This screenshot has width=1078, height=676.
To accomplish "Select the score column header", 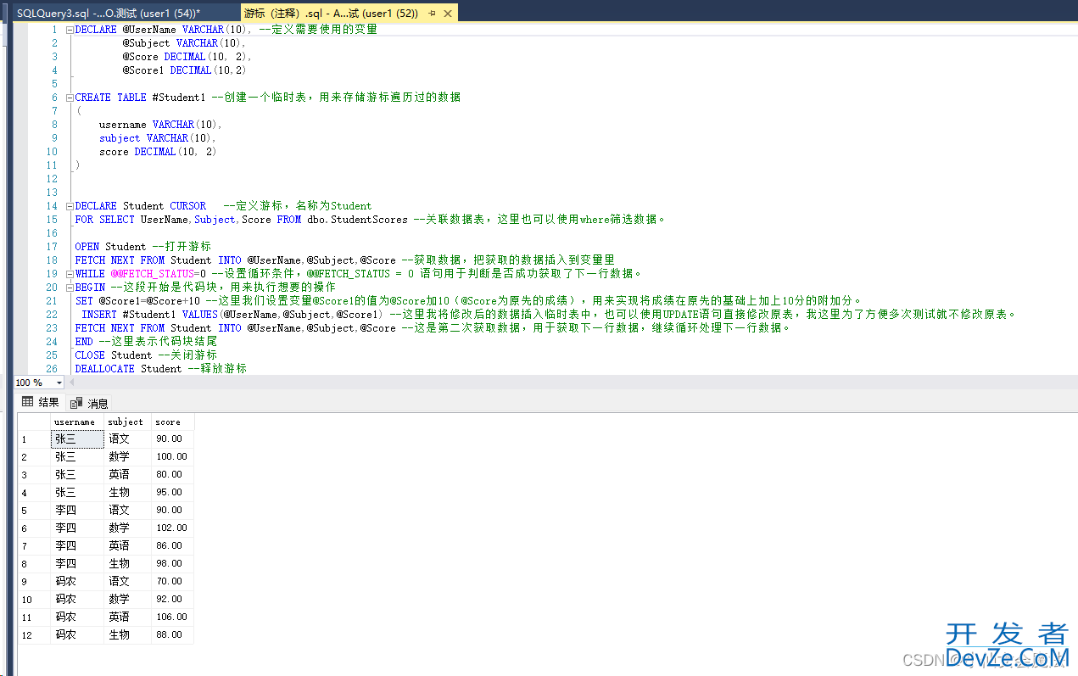I will (x=172, y=422).
